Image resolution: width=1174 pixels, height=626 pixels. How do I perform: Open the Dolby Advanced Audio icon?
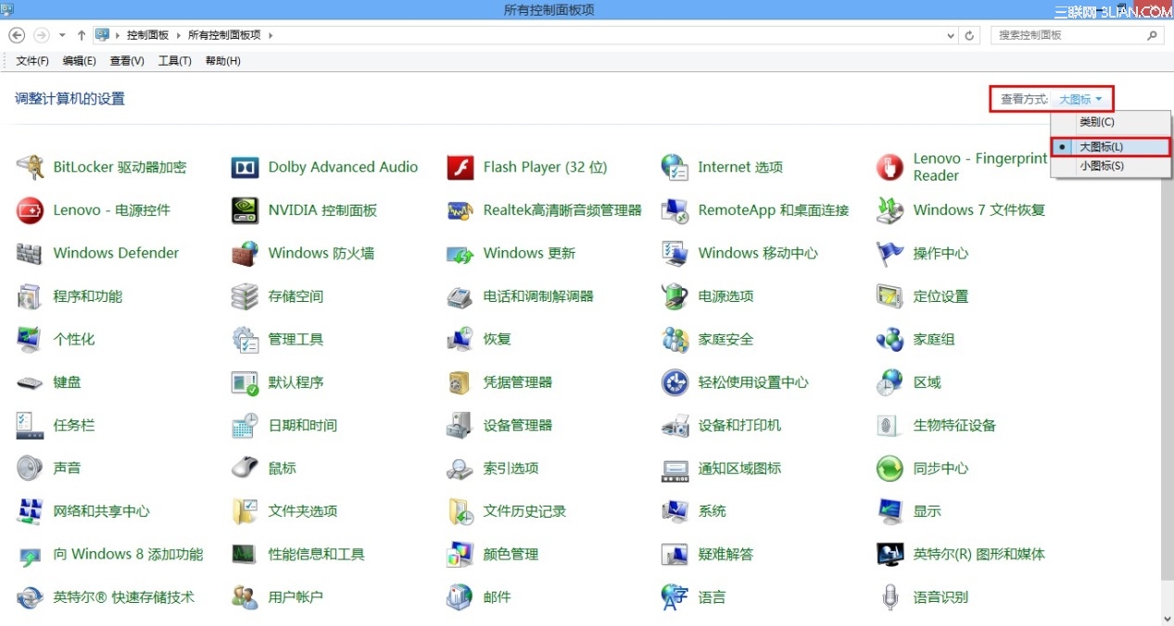[x=245, y=168]
